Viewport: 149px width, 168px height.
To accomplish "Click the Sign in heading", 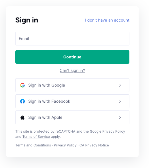I will (x=27, y=20).
